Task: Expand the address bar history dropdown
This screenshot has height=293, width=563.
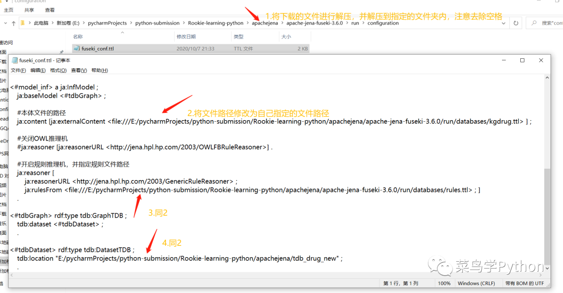Action: coord(504,23)
